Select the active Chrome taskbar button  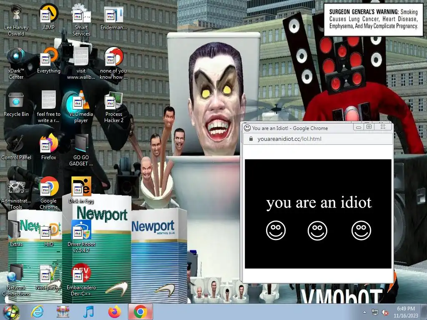141,312
